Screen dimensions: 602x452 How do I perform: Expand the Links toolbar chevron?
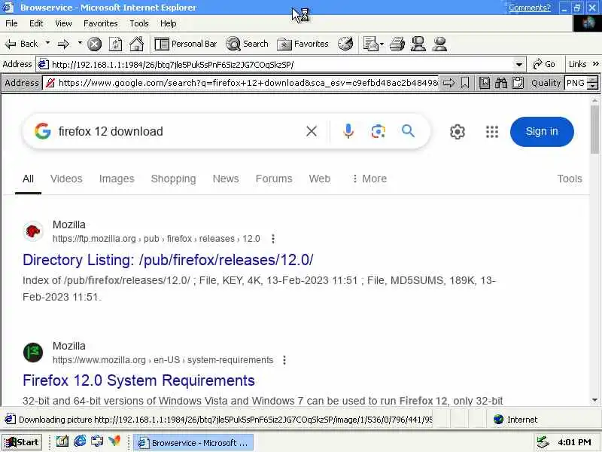595,64
